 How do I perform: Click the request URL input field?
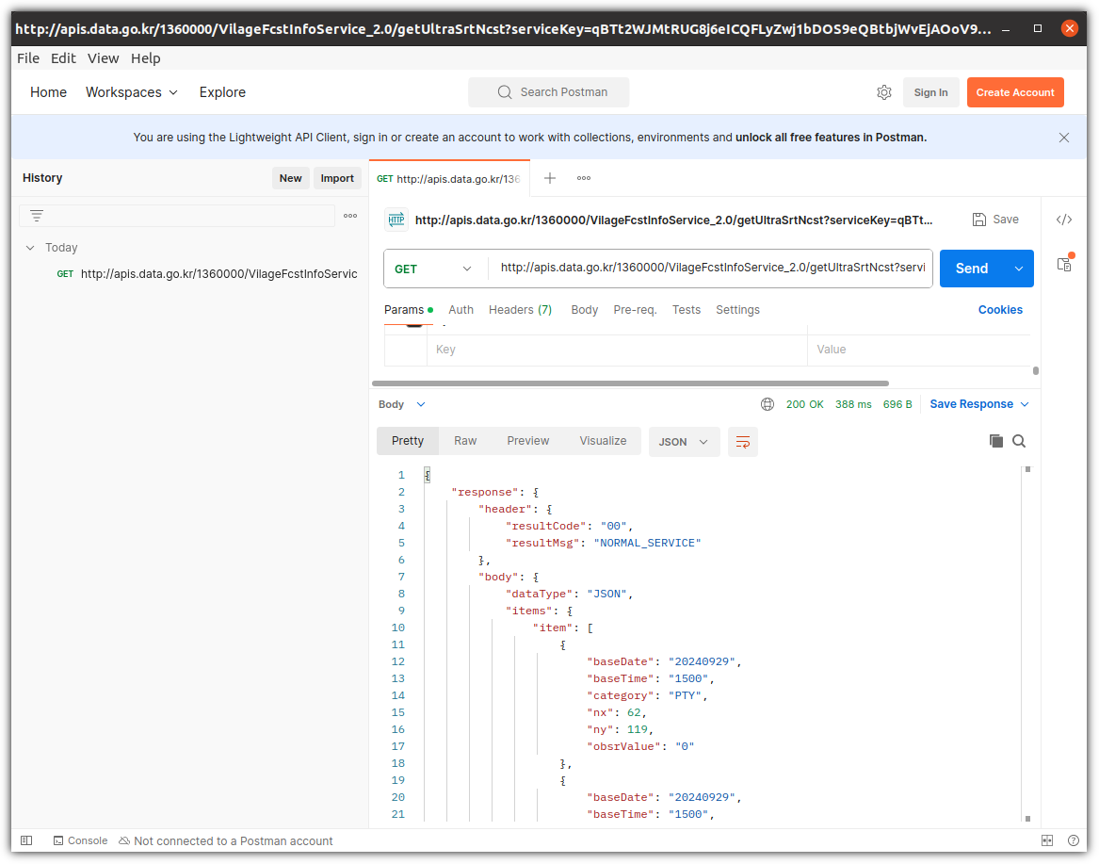tap(710, 269)
